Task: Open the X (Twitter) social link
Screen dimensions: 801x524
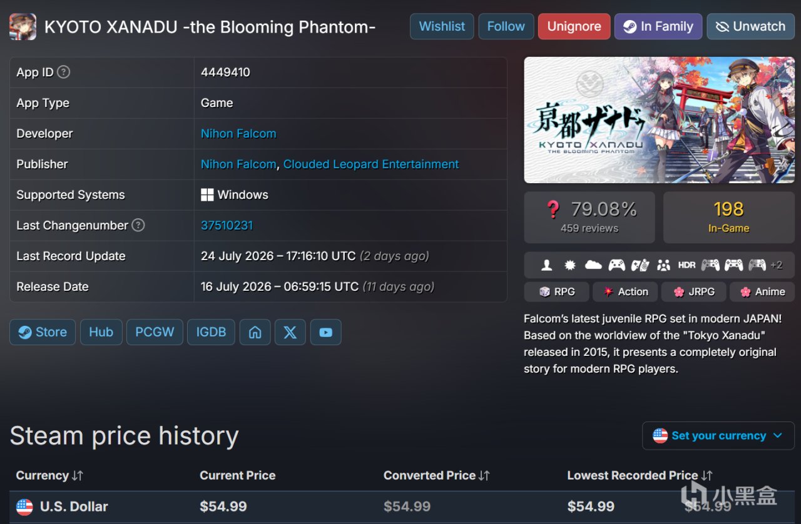Action: click(290, 332)
